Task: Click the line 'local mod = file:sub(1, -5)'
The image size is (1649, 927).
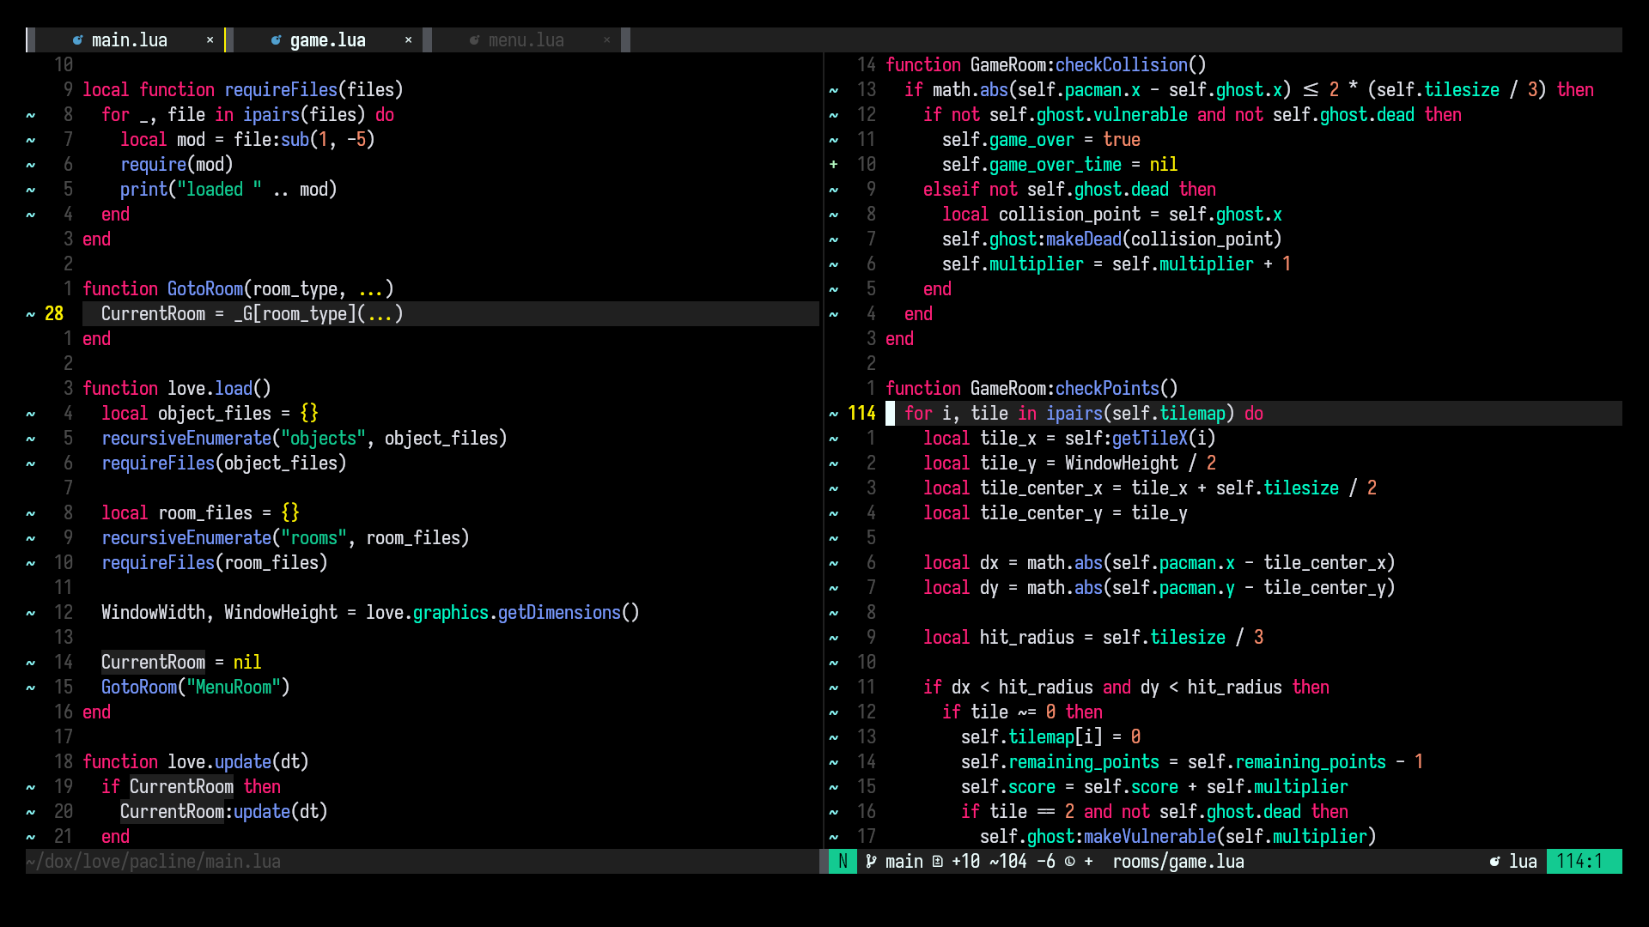Action: click(248, 140)
